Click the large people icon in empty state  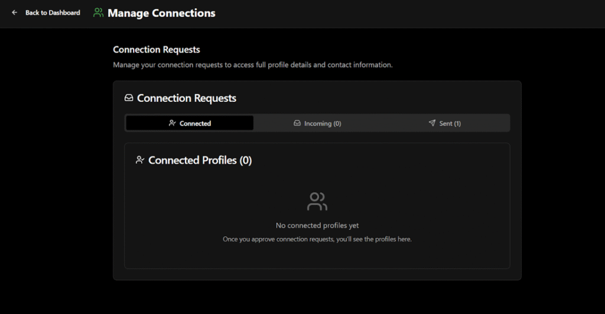point(317,202)
